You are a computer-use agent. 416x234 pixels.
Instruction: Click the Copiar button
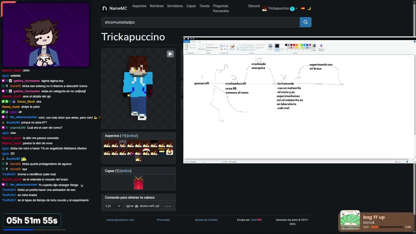point(167,206)
